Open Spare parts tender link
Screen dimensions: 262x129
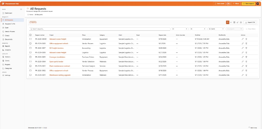pos(56,61)
